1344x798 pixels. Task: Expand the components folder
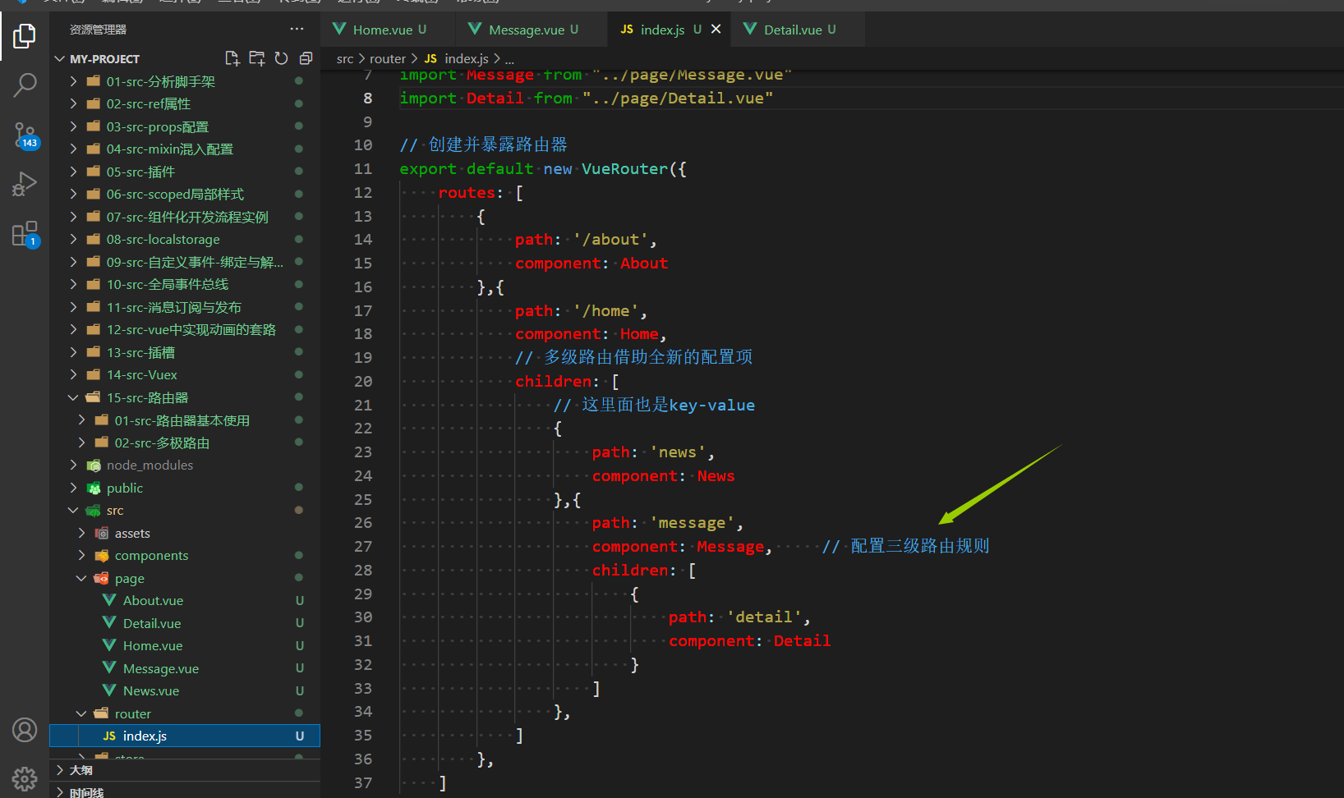pos(81,555)
